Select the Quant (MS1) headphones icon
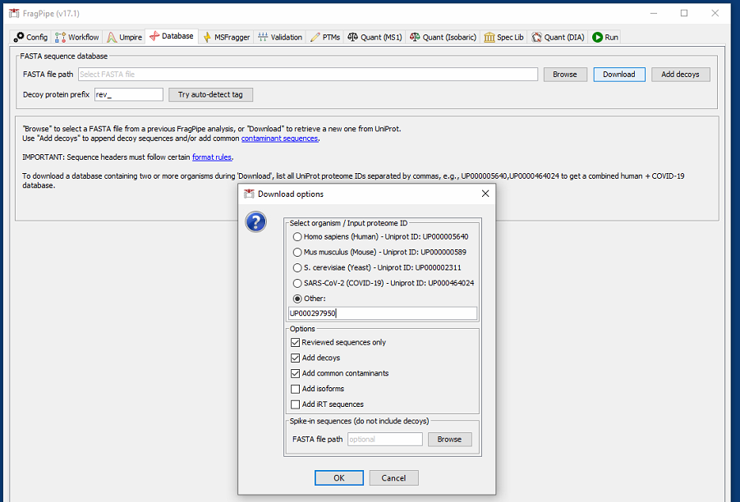The width and height of the screenshot is (740, 502). pos(354,36)
